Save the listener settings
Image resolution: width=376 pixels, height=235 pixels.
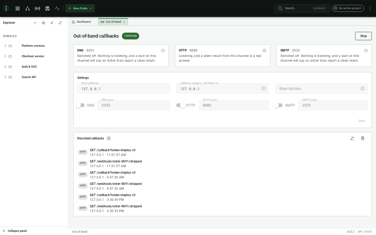(x=361, y=121)
